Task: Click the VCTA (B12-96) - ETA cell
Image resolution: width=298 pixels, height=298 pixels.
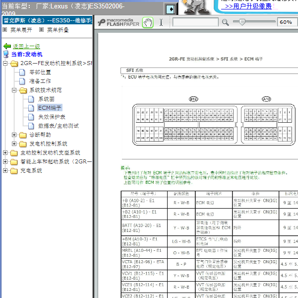Action: pyautogui.click(x=144, y=264)
